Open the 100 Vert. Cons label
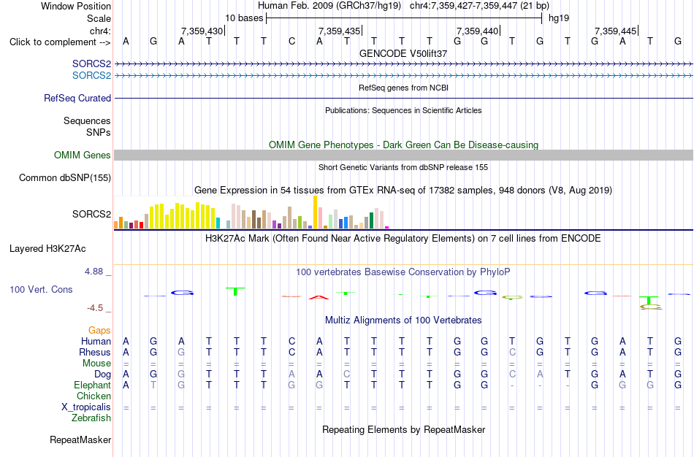This screenshot has width=694, height=457. click(x=41, y=289)
